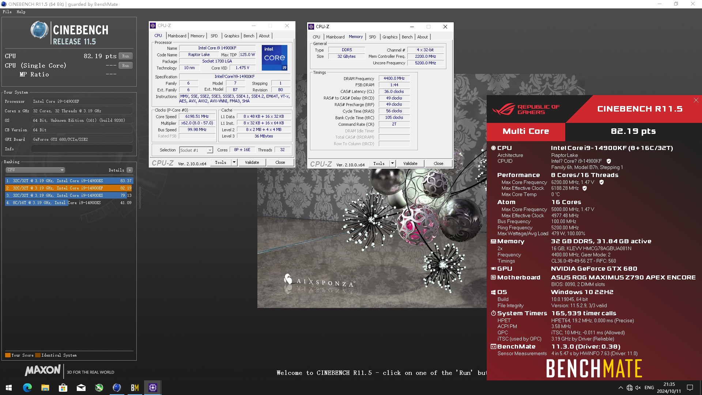Open File Explorer from taskbar
Image resolution: width=702 pixels, height=395 pixels.
[x=45, y=388]
